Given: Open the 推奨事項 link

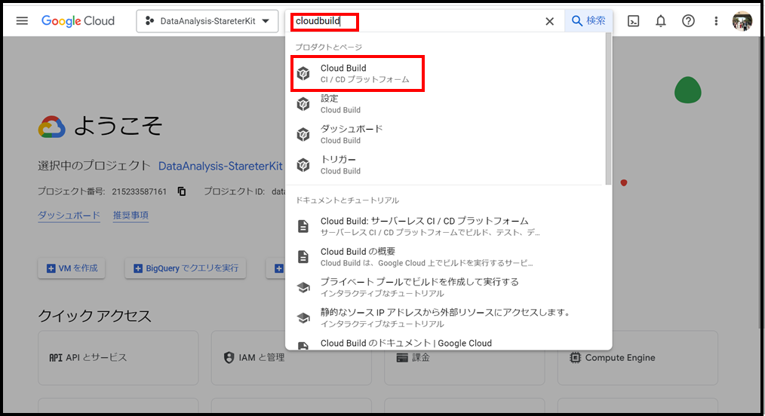Looking at the screenshot, I should 131,216.
